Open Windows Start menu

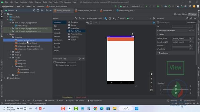pos(137,109)
